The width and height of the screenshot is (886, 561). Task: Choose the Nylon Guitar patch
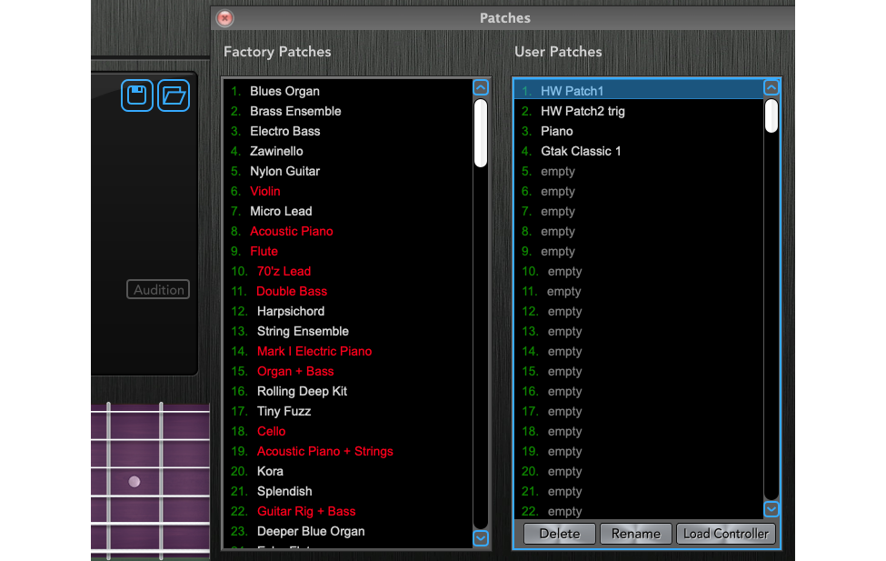click(x=284, y=171)
